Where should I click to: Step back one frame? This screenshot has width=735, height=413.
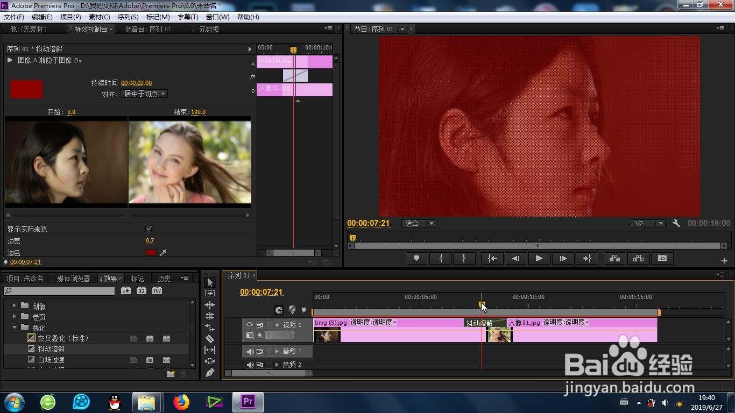coord(515,259)
